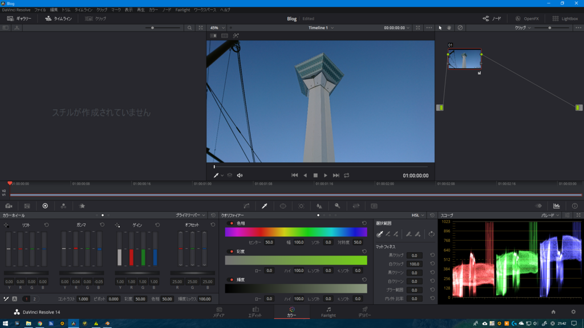Open the ワークスペース menu
584x328 pixels.
205,10
